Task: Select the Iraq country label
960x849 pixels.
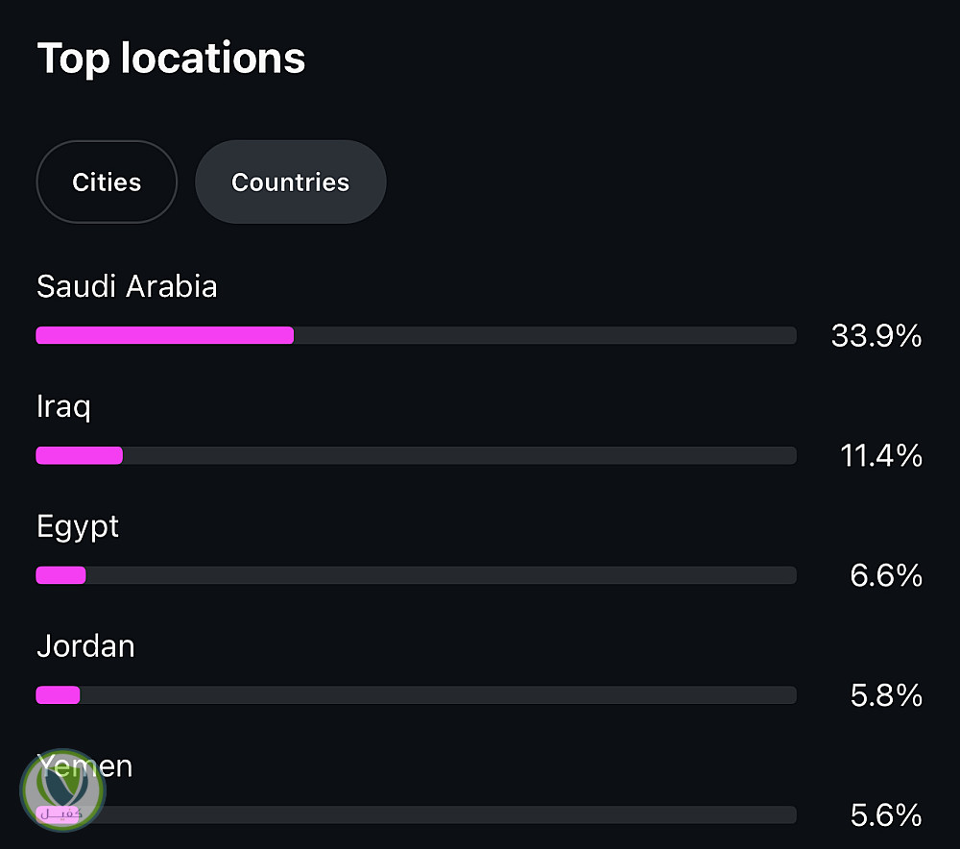Action: coord(63,407)
